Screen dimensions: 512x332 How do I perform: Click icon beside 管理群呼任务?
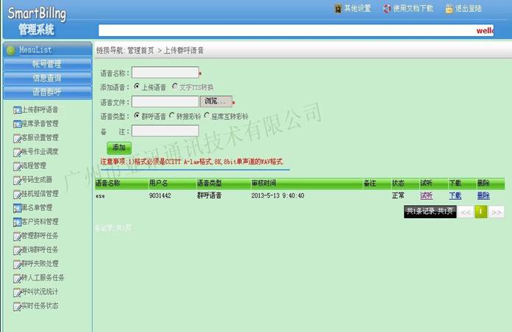(17, 236)
